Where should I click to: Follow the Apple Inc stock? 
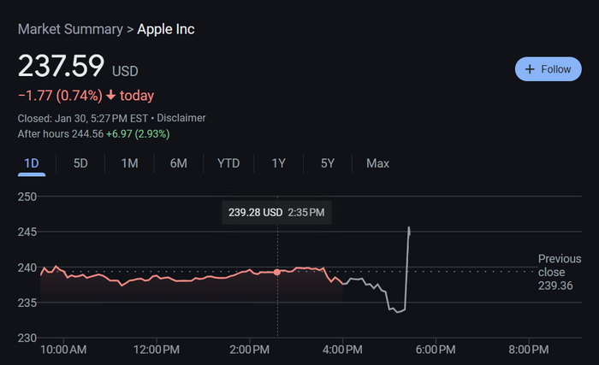click(x=549, y=69)
